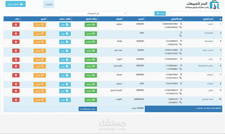This screenshot has height=134, width=225.
Task: Click the address cell الكويت
Action: (x=119, y=99)
